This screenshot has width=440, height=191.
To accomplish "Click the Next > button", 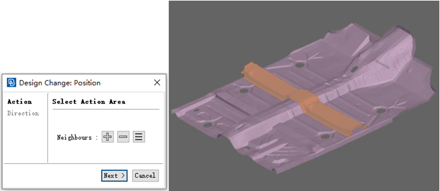I will [114, 176].
